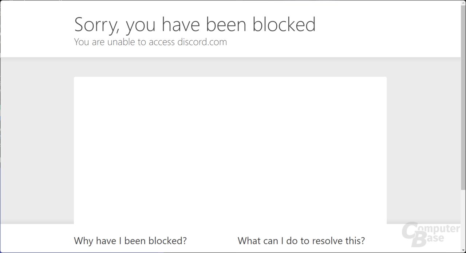
Task: Click the scrollbar track below the thumb
Action: coord(463,218)
